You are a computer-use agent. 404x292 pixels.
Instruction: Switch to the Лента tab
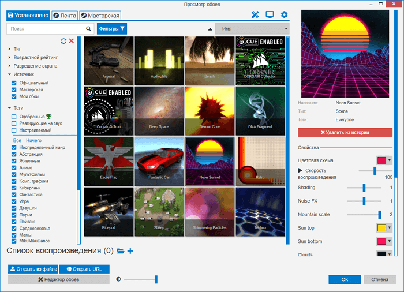[64, 16]
